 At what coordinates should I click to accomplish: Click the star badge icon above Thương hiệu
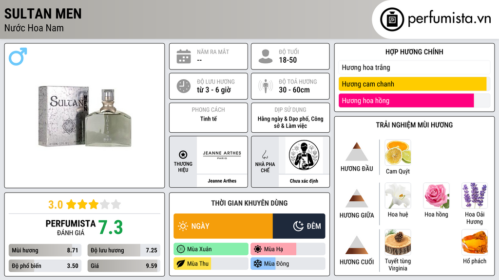click(x=183, y=155)
